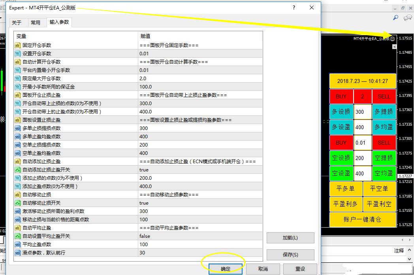Click the 多均盈 panel button
The width and height of the screenshot is (414, 275).
(x=384, y=127)
